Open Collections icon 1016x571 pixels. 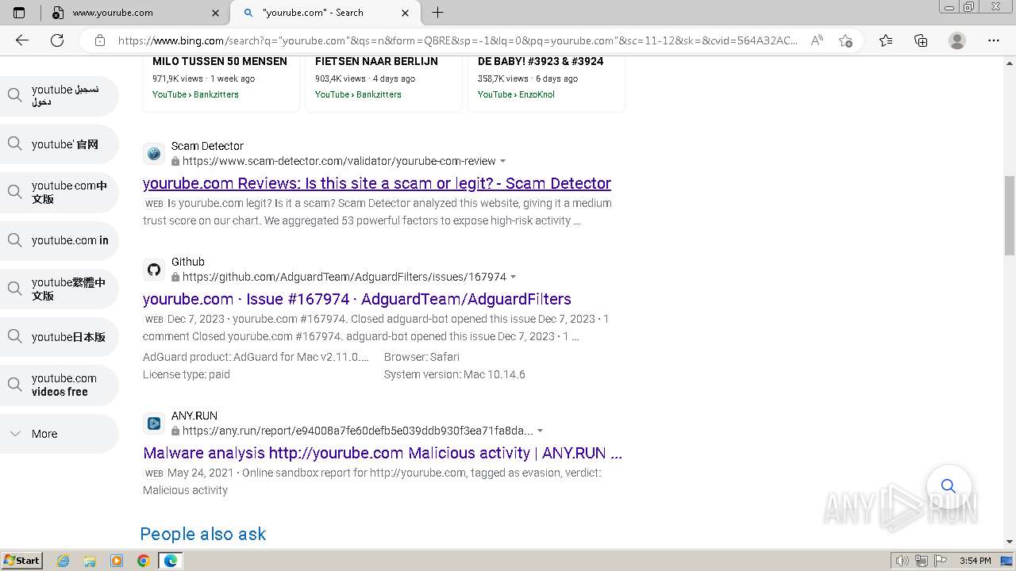(921, 40)
